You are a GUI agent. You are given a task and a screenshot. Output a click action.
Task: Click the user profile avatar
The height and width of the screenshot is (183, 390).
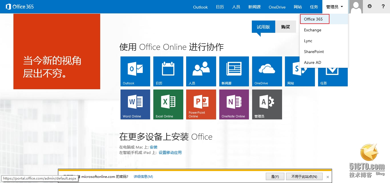356,7
